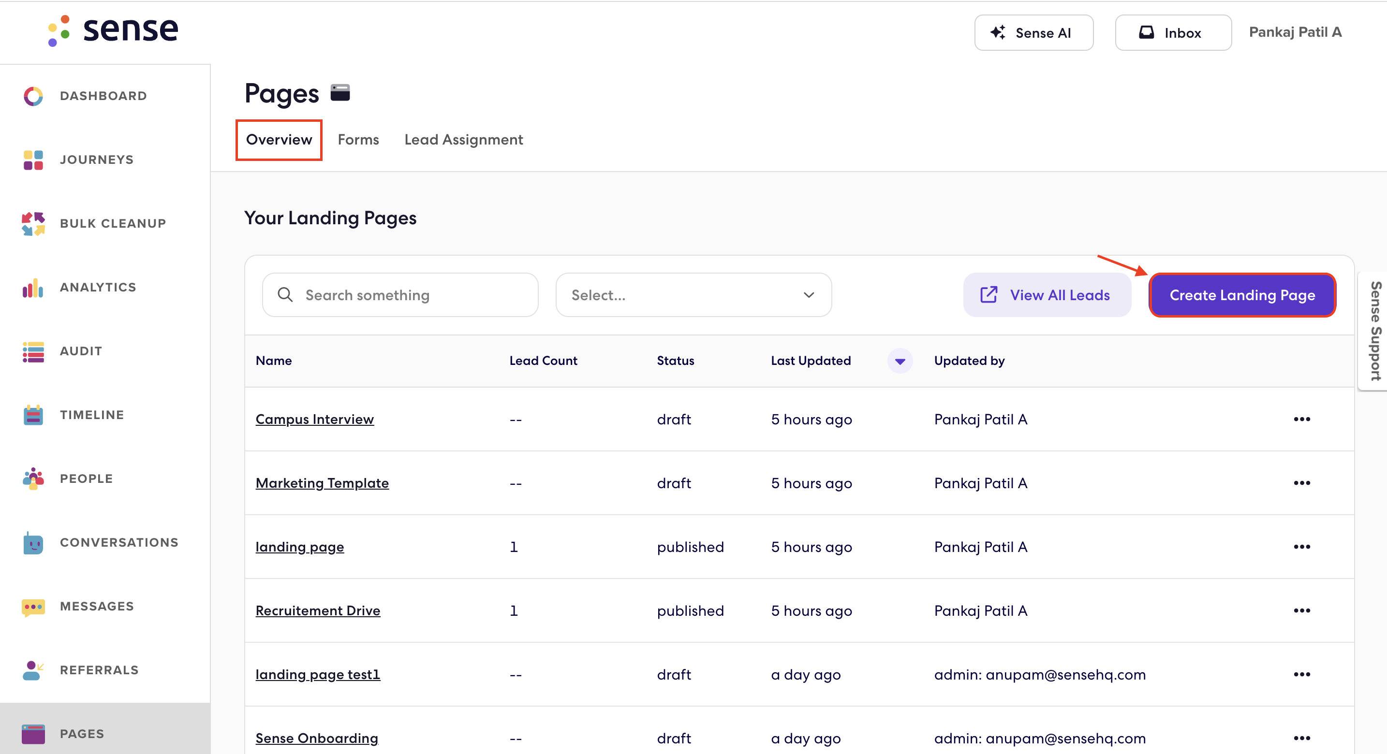Click the Bulk Cleanup arrows icon
Viewport: 1387px width, 754px height.
click(33, 224)
